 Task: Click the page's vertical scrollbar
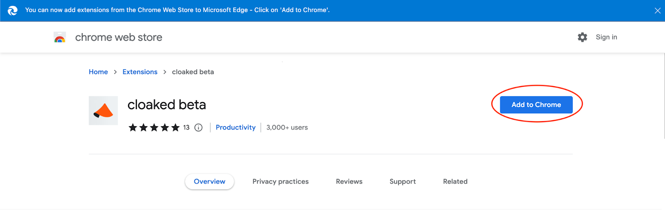tap(663, 95)
